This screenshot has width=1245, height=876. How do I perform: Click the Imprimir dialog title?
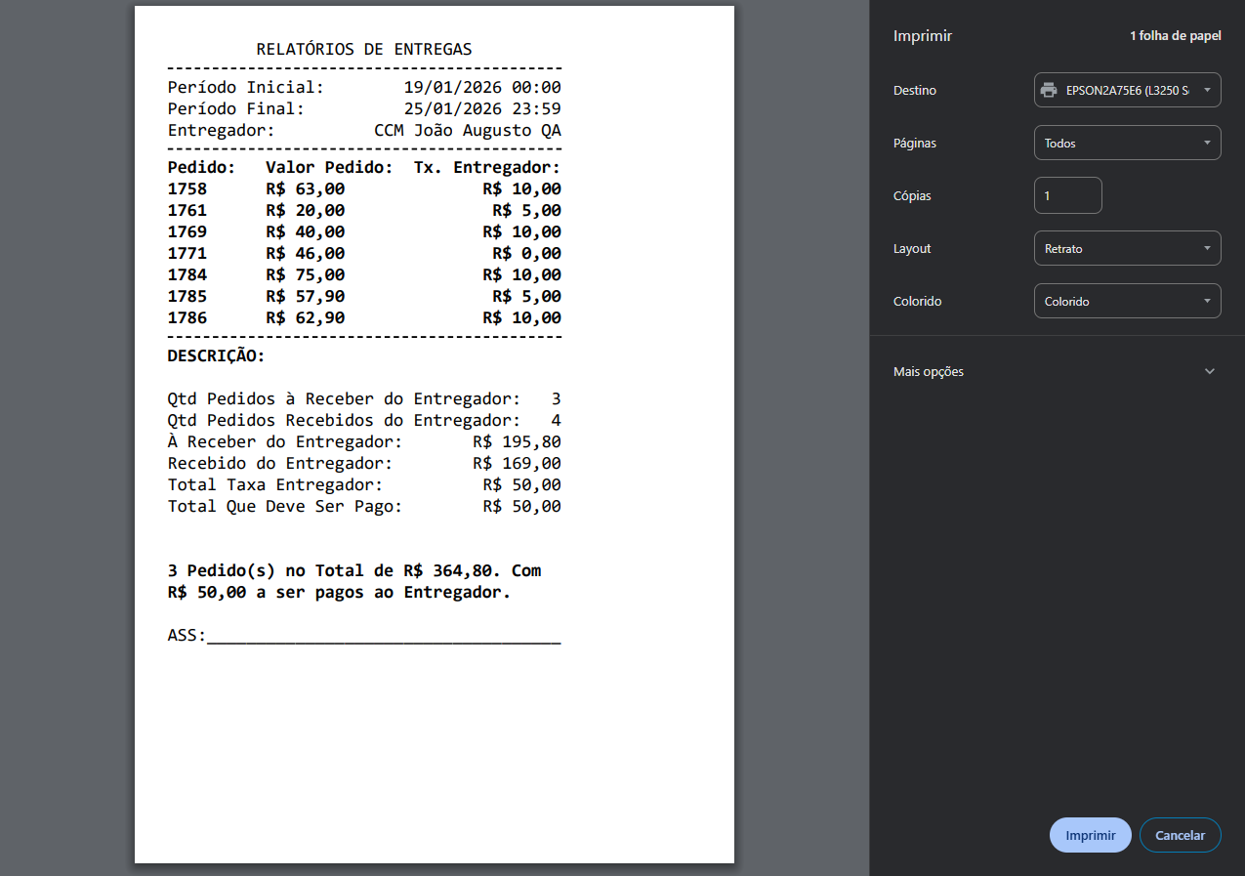point(922,36)
